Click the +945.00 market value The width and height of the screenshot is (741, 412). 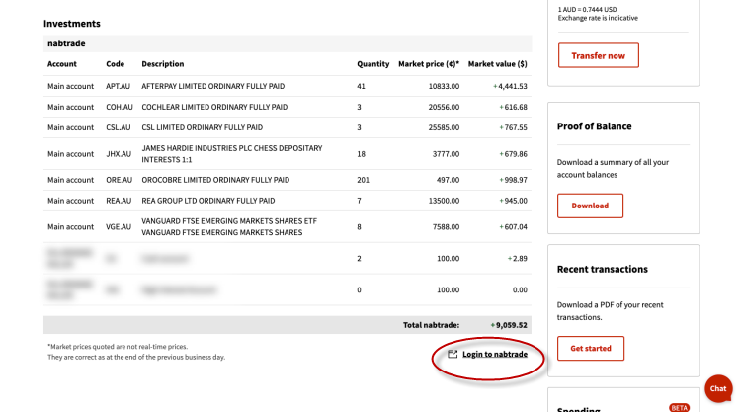tap(513, 201)
